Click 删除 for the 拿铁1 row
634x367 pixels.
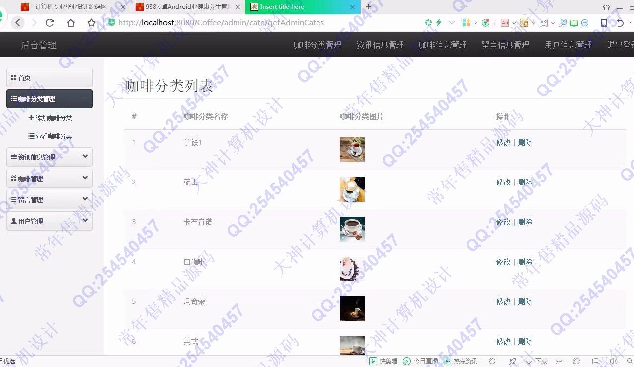(525, 142)
